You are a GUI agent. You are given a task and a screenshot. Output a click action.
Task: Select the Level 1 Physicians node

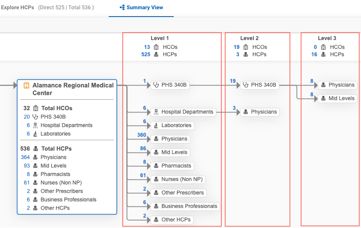170,139
